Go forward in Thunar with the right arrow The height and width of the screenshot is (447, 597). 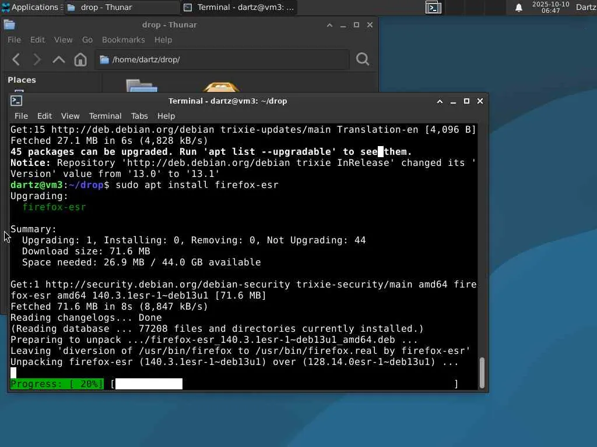pyautogui.click(x=37, y=59)
